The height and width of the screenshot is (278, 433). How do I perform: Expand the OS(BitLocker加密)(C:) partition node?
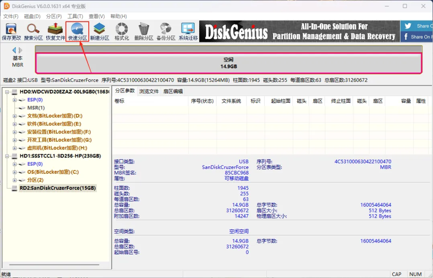pos(15,172)
